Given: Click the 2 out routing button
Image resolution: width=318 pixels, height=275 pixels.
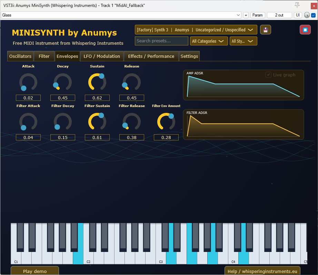Looking at the screenshot, I should (279, 15).
